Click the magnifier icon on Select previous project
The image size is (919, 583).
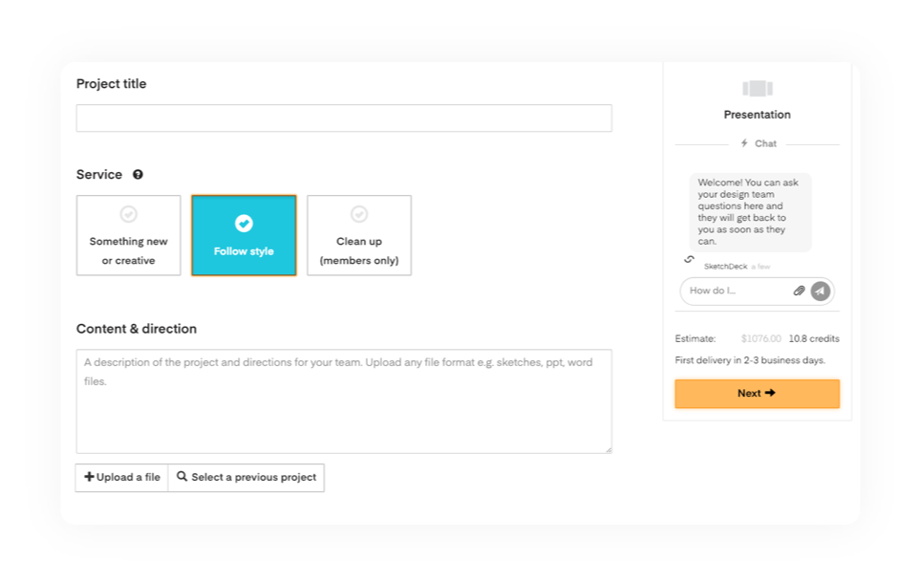point(182,477)
